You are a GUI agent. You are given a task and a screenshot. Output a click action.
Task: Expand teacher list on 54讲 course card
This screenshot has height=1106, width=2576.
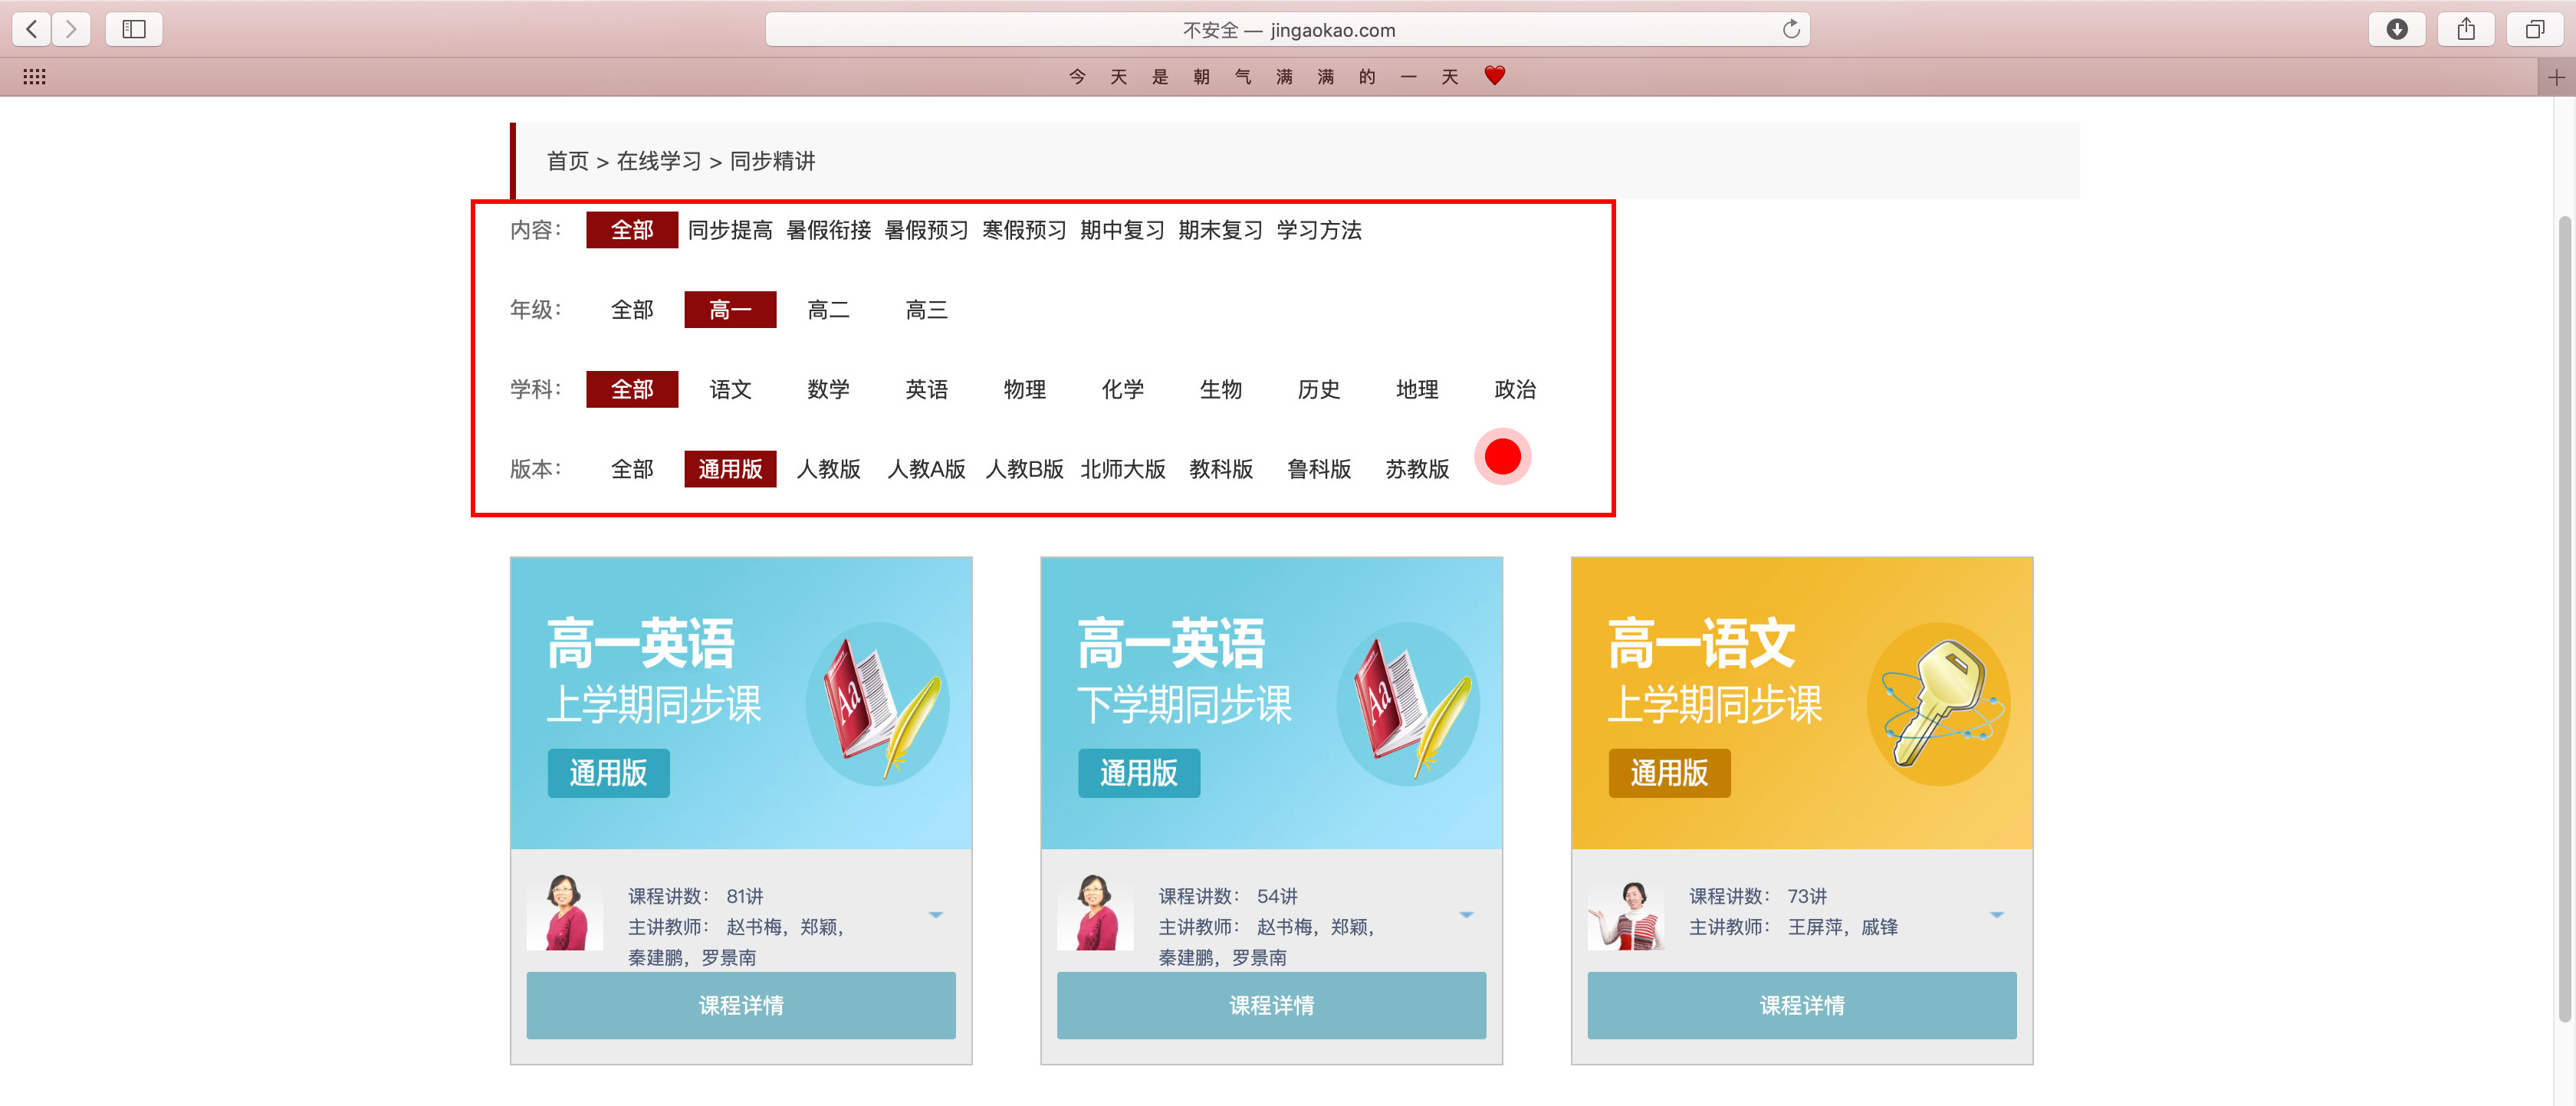[1466, 915]
